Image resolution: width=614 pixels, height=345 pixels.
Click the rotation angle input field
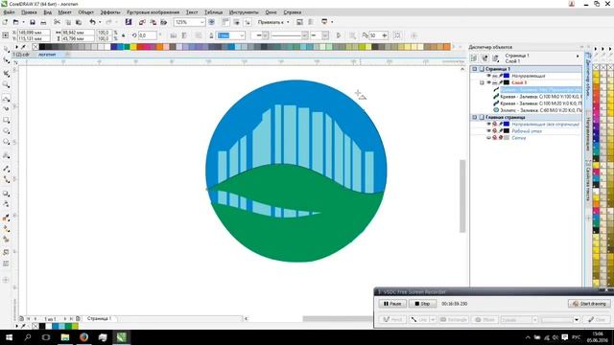point(147,35)
